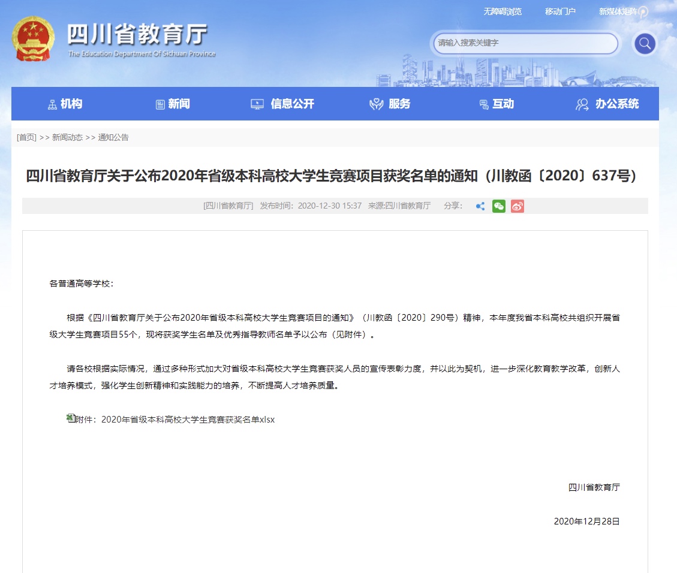Click the Excel attachment file icon
677x573 pixels.
tap(71, 418)
